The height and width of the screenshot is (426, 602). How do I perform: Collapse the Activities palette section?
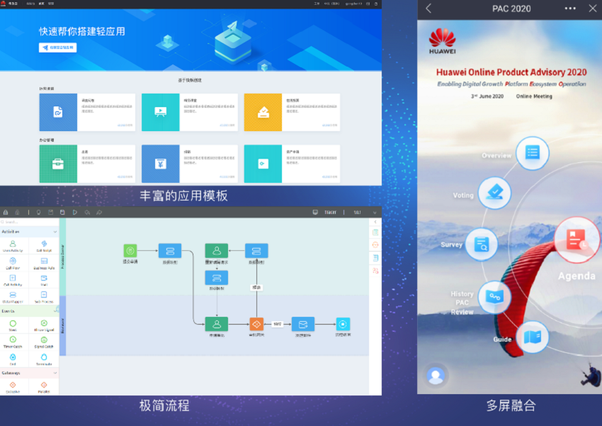click(55, 232)
